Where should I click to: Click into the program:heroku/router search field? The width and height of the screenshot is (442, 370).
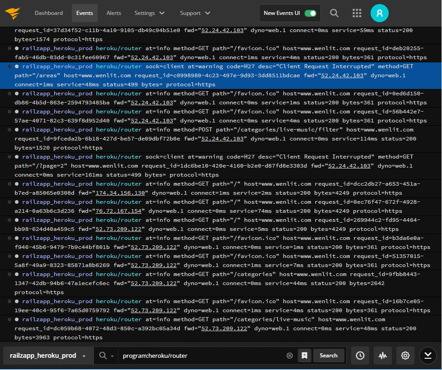[x=201, y=356]
